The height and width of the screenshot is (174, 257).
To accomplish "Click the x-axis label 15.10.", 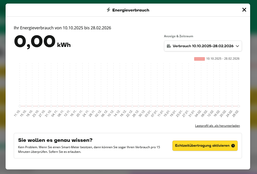I will pyautogui.click(x=23, y=114).
